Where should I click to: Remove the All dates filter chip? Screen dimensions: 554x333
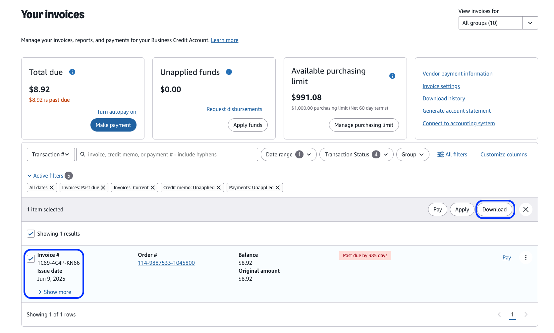click(52, 188)
